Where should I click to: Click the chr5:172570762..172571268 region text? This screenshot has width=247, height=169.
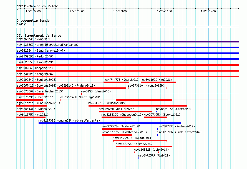(37, 6)
